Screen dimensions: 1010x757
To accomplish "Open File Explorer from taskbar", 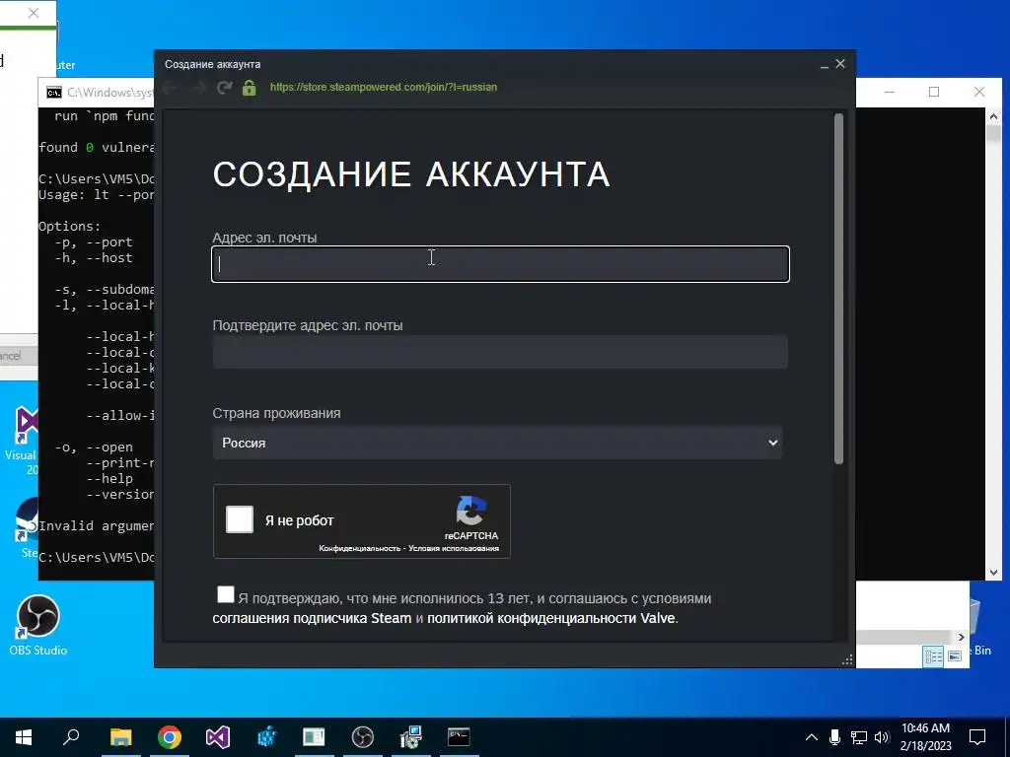I will (120, 737).
